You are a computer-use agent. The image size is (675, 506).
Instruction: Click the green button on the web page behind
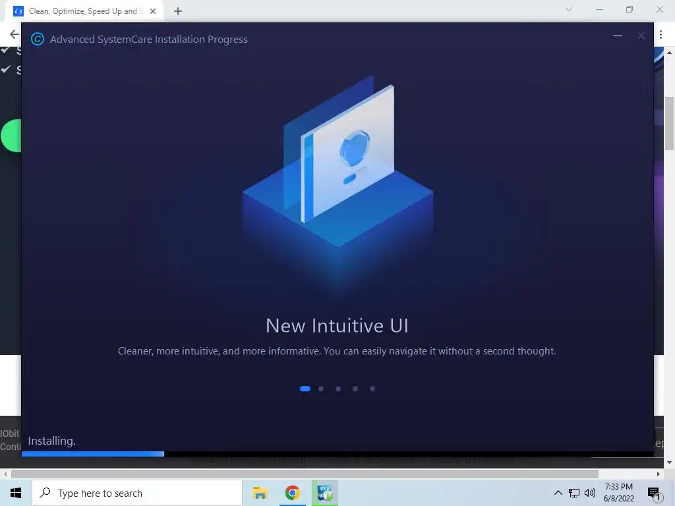pos(11,136)
